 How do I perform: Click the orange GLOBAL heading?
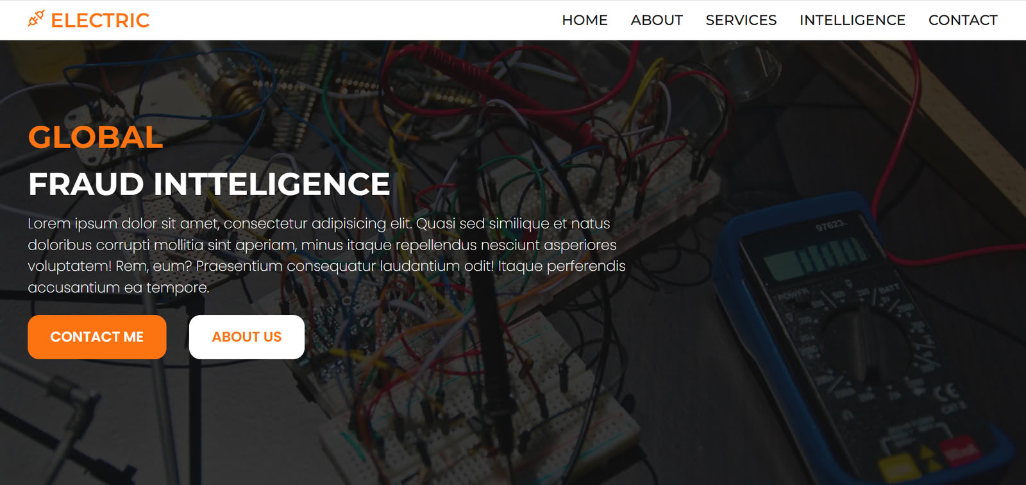coord(96,137)
